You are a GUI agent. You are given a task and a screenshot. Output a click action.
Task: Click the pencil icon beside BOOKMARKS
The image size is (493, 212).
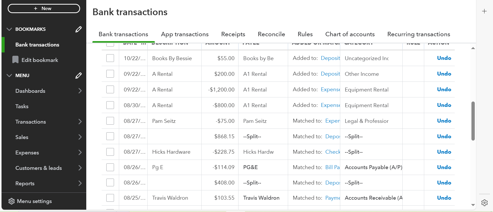point(79,29)
